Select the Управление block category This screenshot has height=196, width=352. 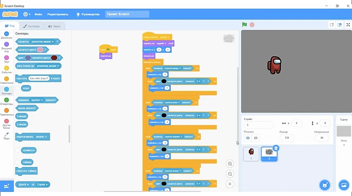pos(7,80)
